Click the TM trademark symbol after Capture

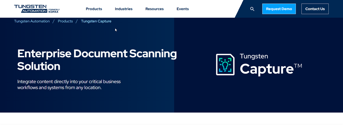click(298, 66)
